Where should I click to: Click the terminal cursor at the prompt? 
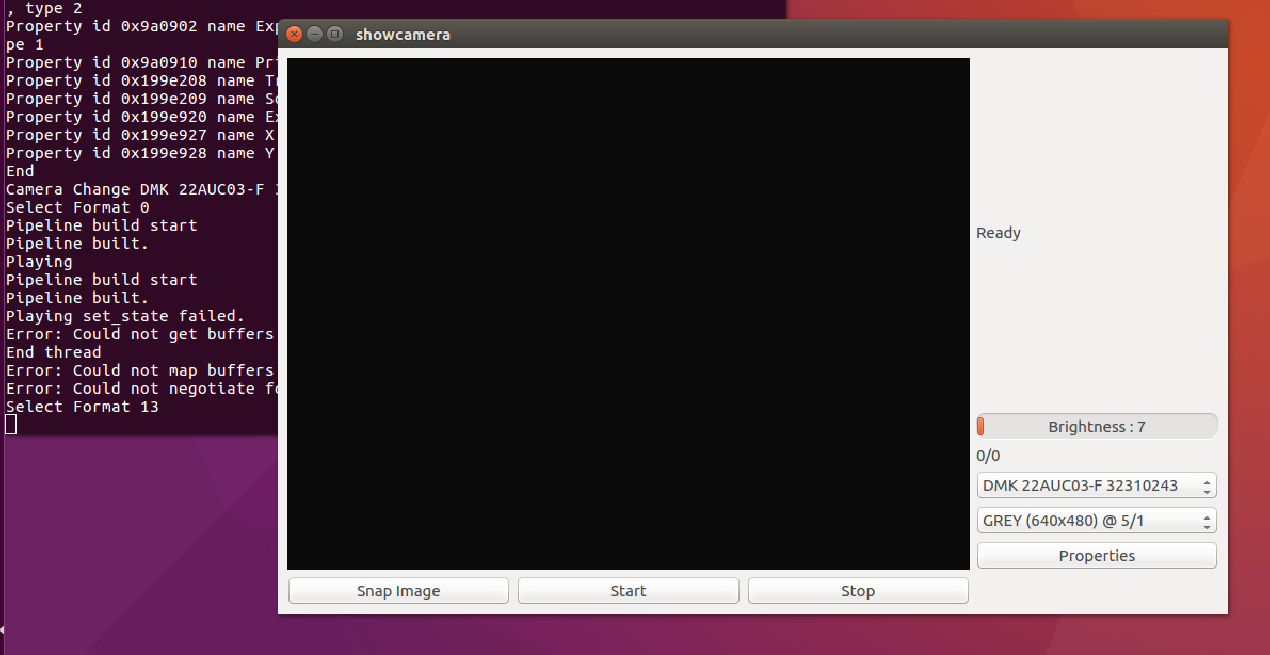10,424
